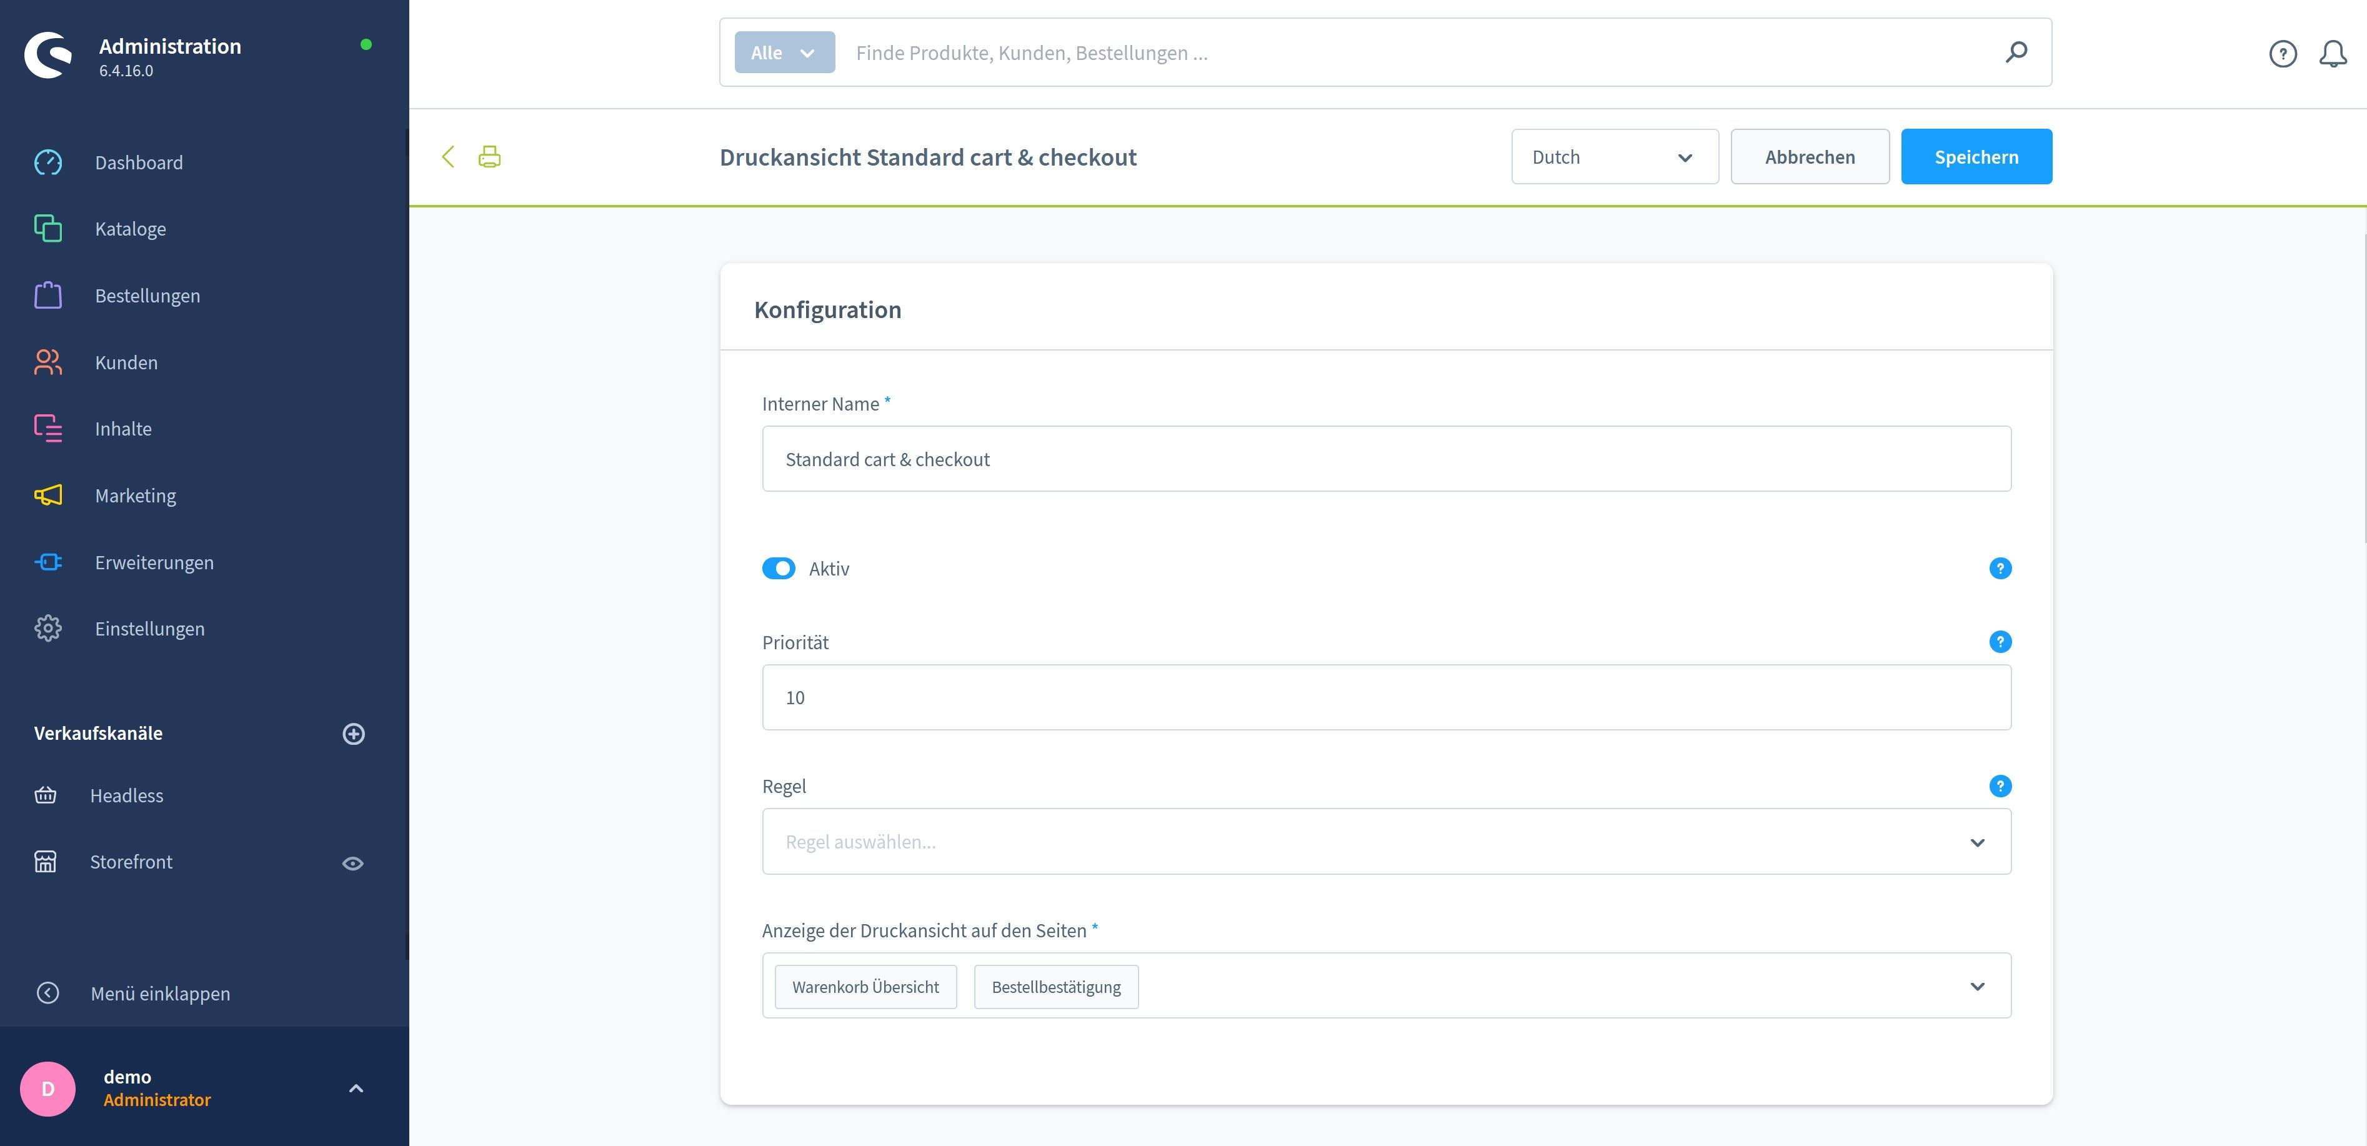Click the Verkaufskanäle section heading
This screenshot has height=1146, width=2367.
click(x=98, y=734)
